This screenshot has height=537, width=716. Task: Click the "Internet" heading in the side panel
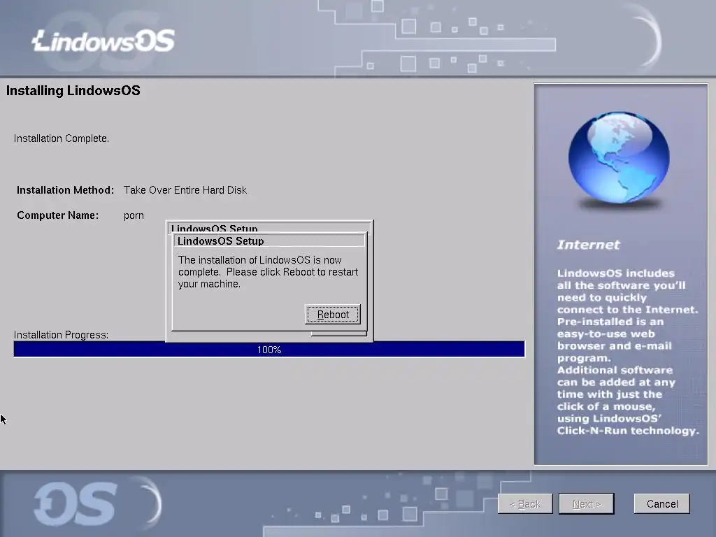click(588, 245)
